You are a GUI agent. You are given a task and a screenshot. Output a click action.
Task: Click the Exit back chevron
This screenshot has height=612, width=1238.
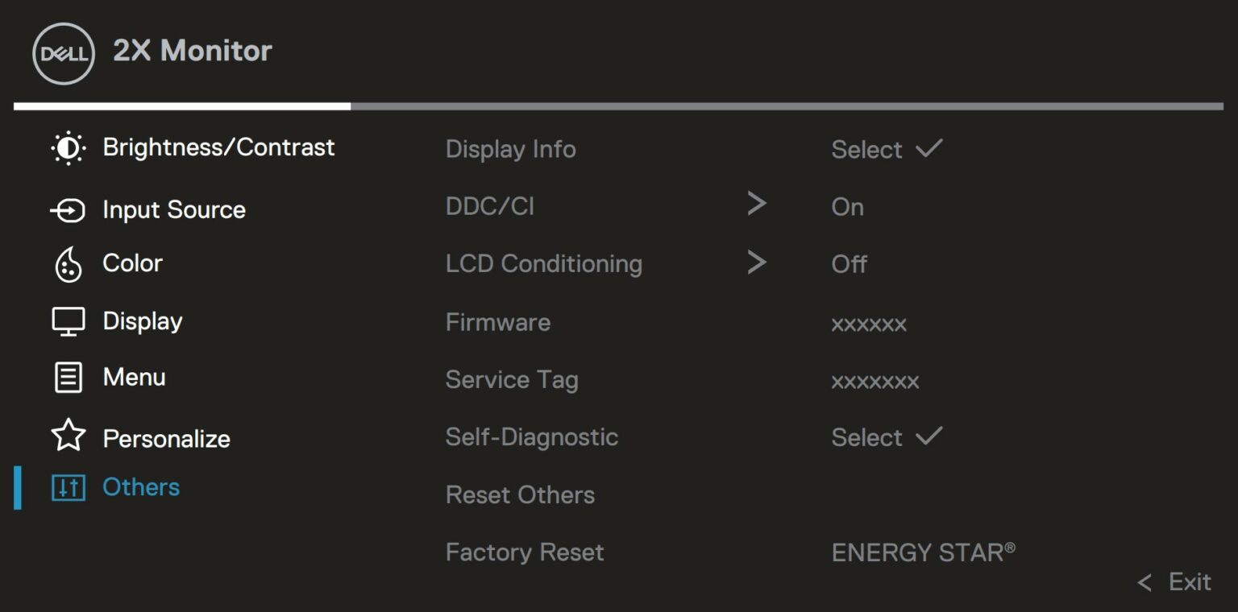pyautogui.click(x=1145, y=581)
